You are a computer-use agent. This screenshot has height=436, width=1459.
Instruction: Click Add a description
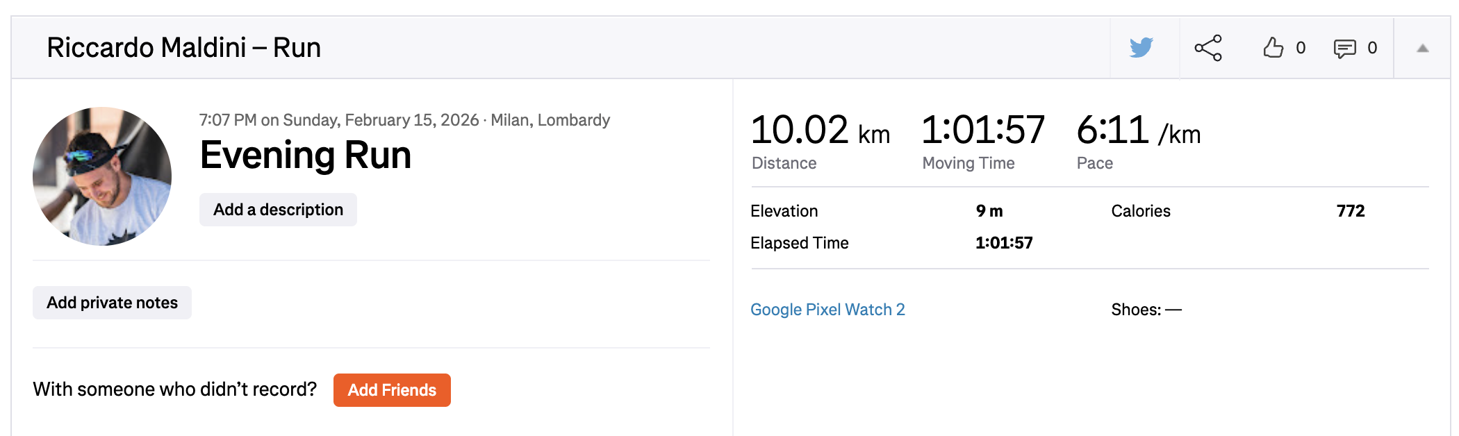pyautogui.click(x=277, y=209)
